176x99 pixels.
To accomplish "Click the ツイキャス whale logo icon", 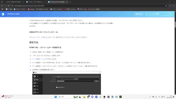I will (3, 14).
